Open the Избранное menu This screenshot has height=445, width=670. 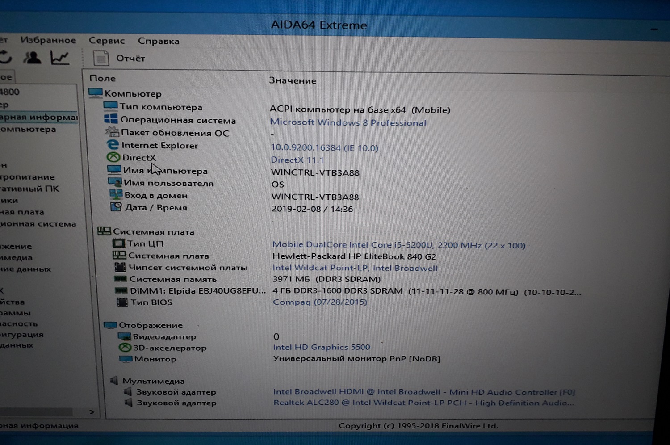click(48, 40)
